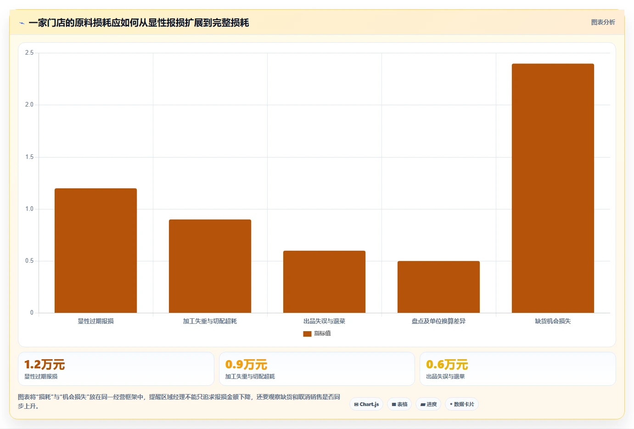Click x-axis label 加工失重与切配超耗
The image size is (634, 429).
pyautogui.click(x=210, y=321)
